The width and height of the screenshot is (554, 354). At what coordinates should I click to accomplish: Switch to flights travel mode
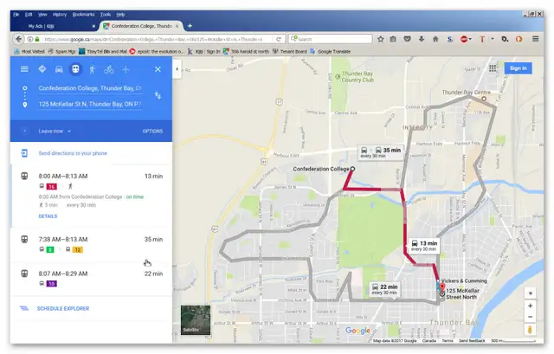point(126,69)
